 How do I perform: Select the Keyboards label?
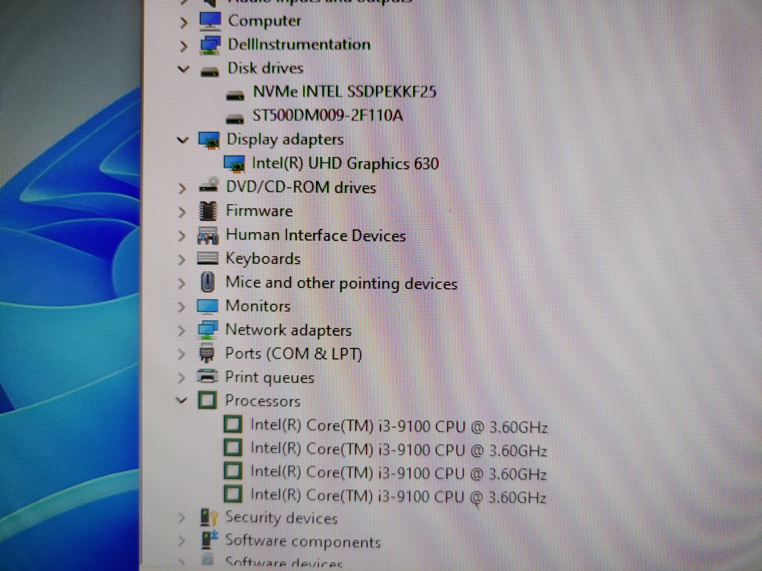pyautogui.click(x=263, y=259)
